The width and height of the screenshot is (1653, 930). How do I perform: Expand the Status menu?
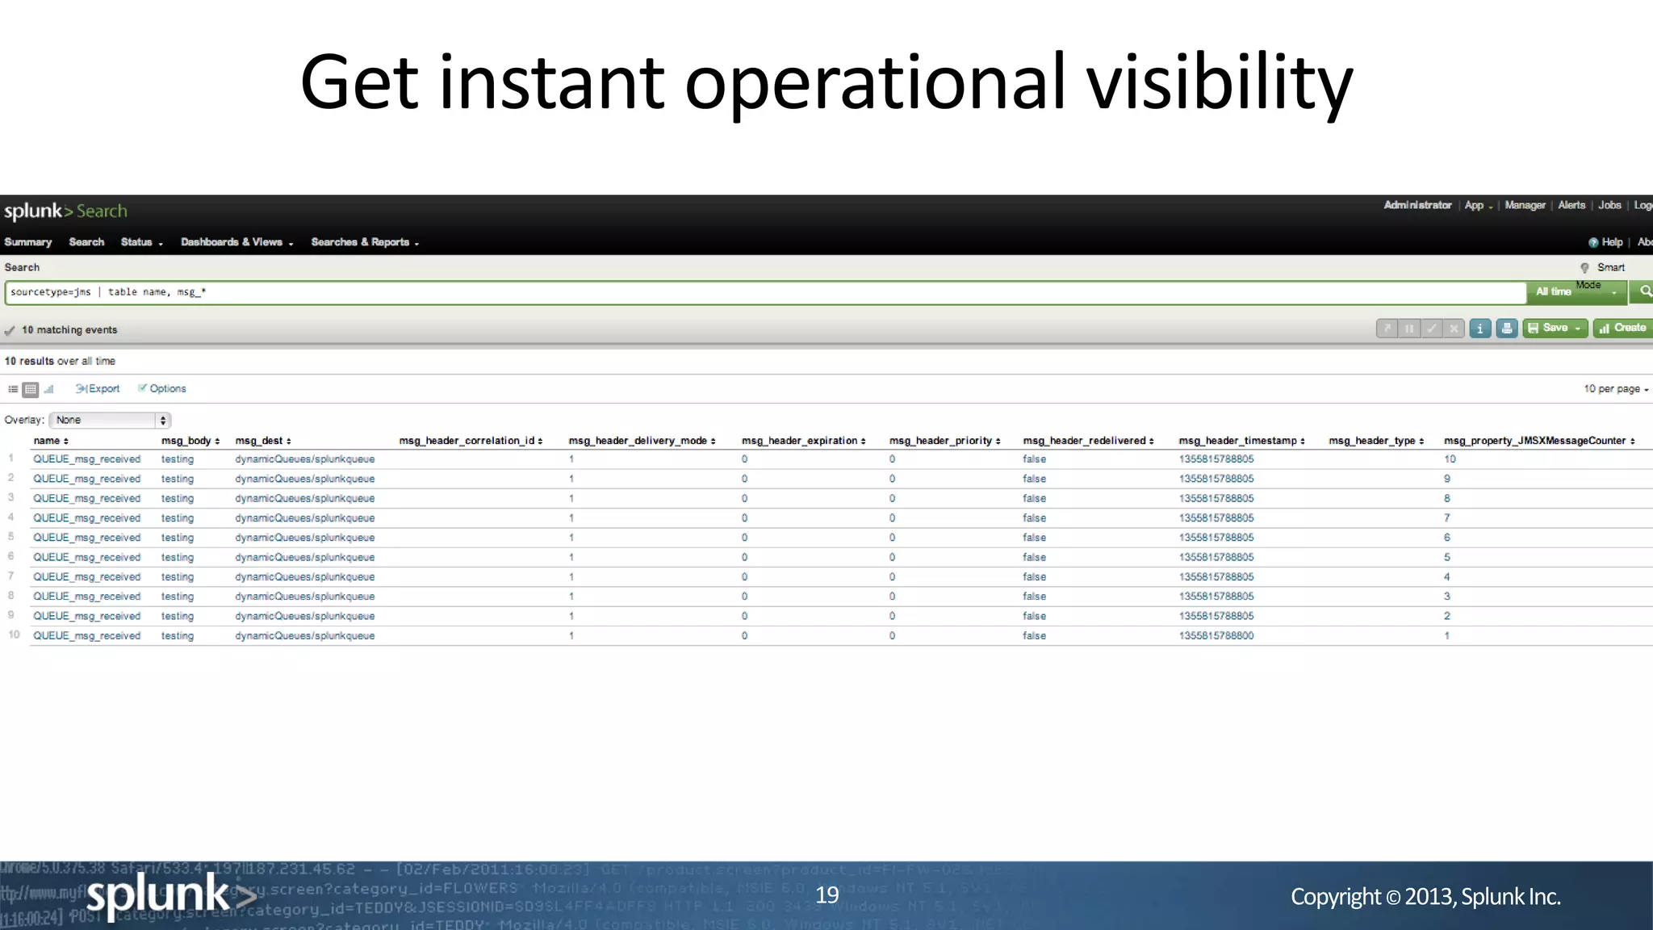coord(142,242)
